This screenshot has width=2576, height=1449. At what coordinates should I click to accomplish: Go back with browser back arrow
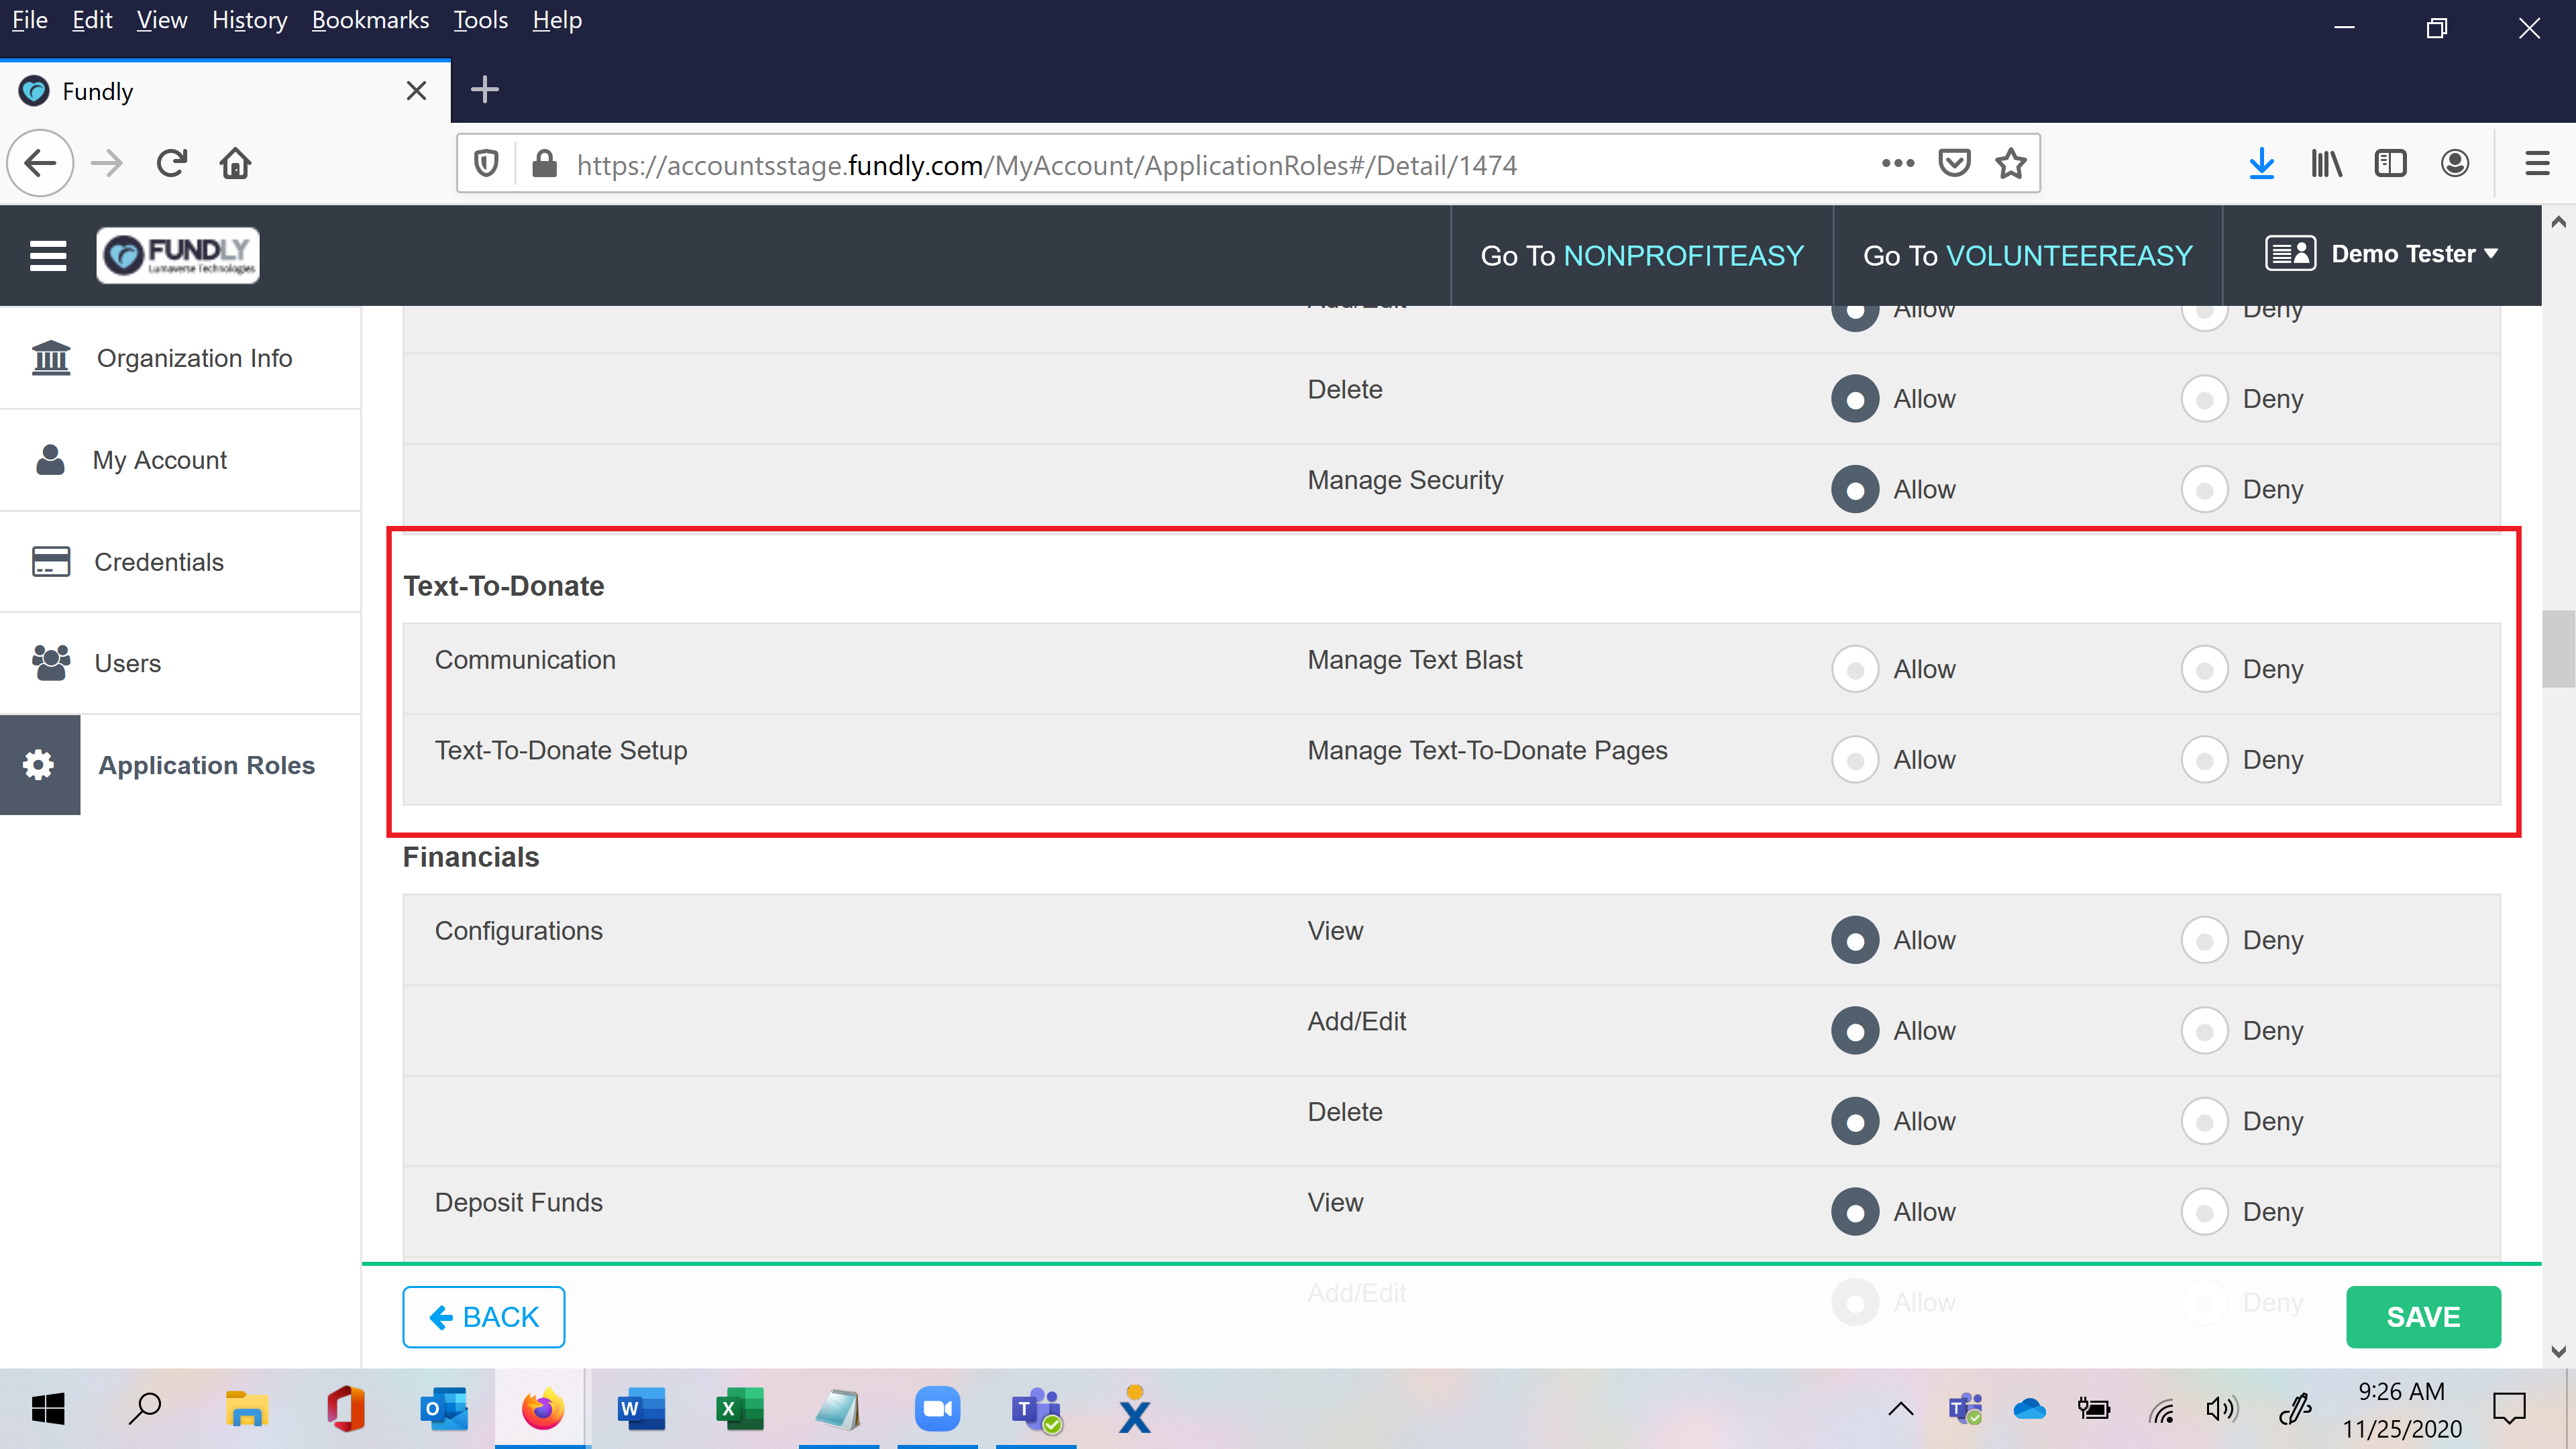pyautogui.click(x=40, y=163)
